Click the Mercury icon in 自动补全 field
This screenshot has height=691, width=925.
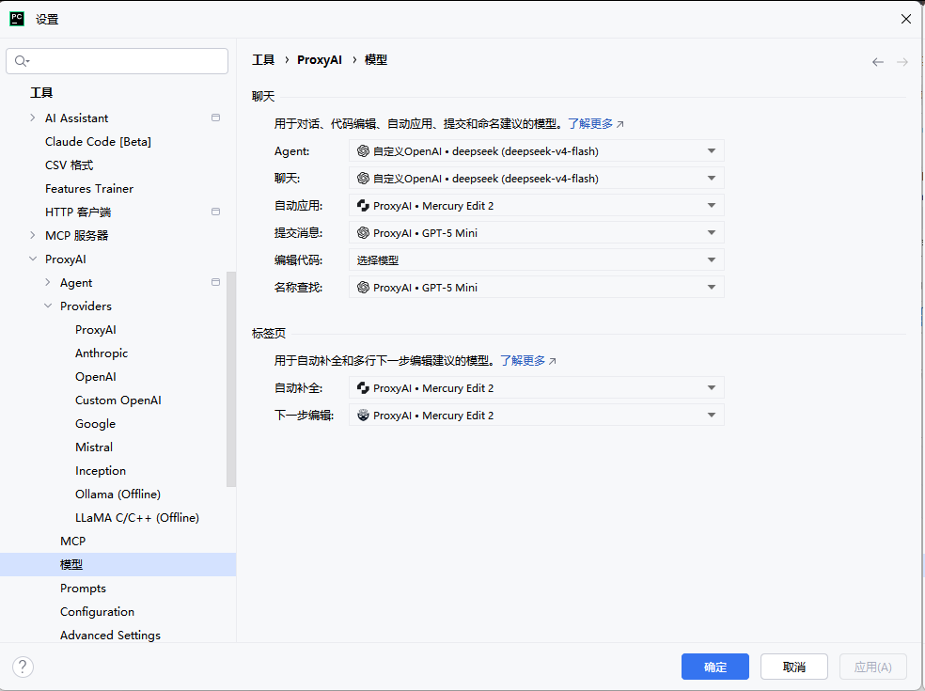pos(364,387)
